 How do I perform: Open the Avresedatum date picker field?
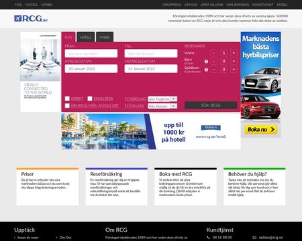click(91, 69)
